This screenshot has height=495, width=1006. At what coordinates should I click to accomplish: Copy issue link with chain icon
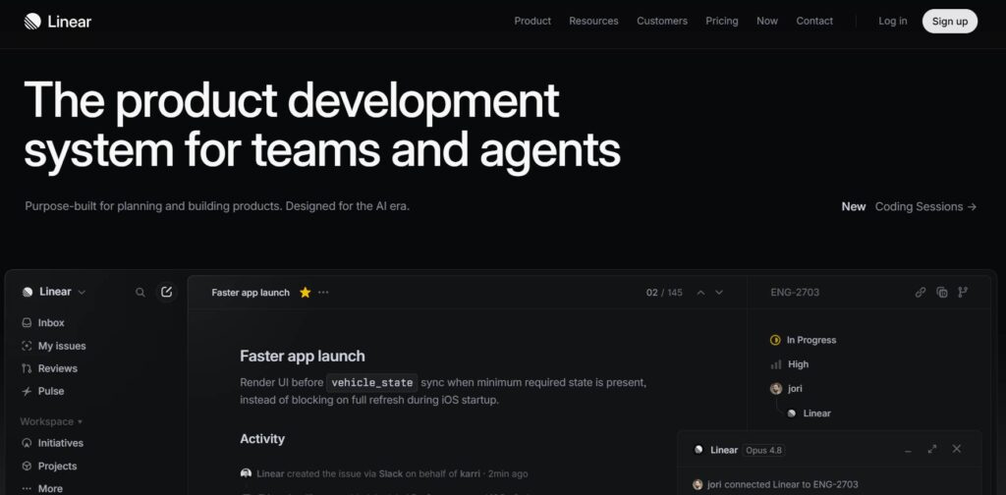pos(920,293)
